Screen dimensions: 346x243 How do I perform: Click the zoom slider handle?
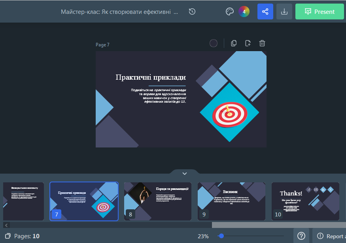click(221, 236)
